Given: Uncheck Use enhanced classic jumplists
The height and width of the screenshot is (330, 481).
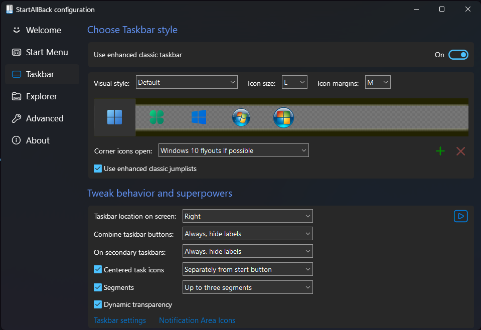Looking at the screenshot, I should 97,169.
